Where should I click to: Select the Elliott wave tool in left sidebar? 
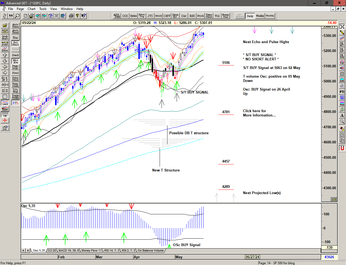coord(5,49)
